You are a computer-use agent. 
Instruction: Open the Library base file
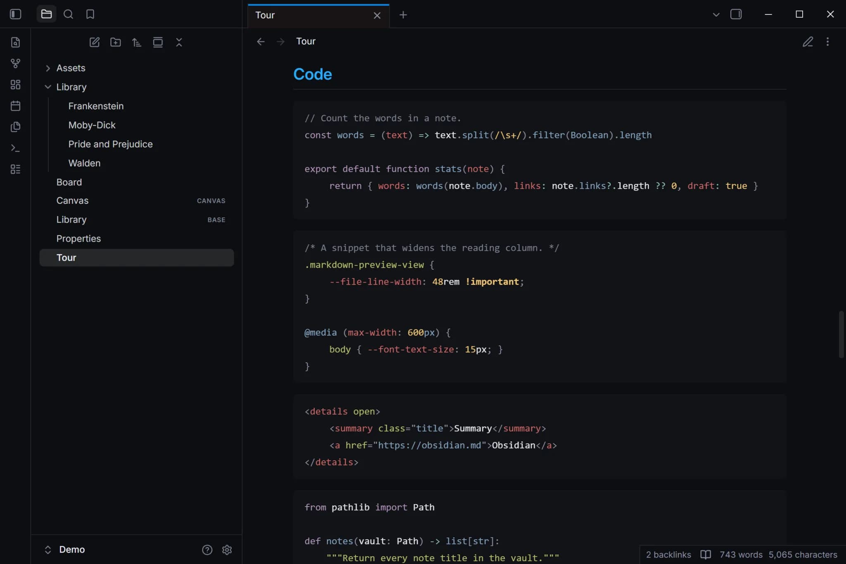136,219
